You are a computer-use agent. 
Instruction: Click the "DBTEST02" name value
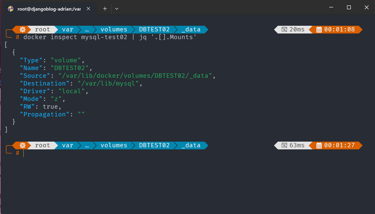[x=70, y=68]
